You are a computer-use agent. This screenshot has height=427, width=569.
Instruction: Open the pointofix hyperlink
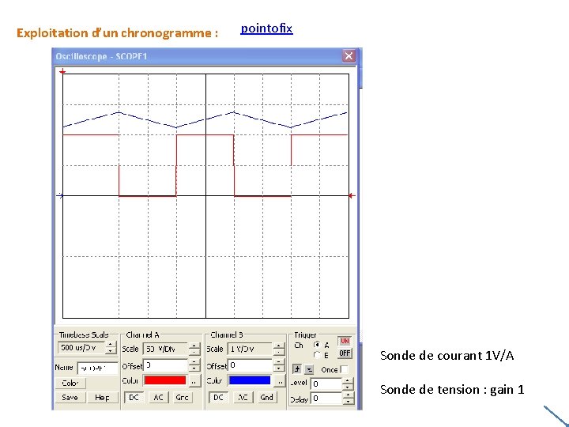coord(267,28)
